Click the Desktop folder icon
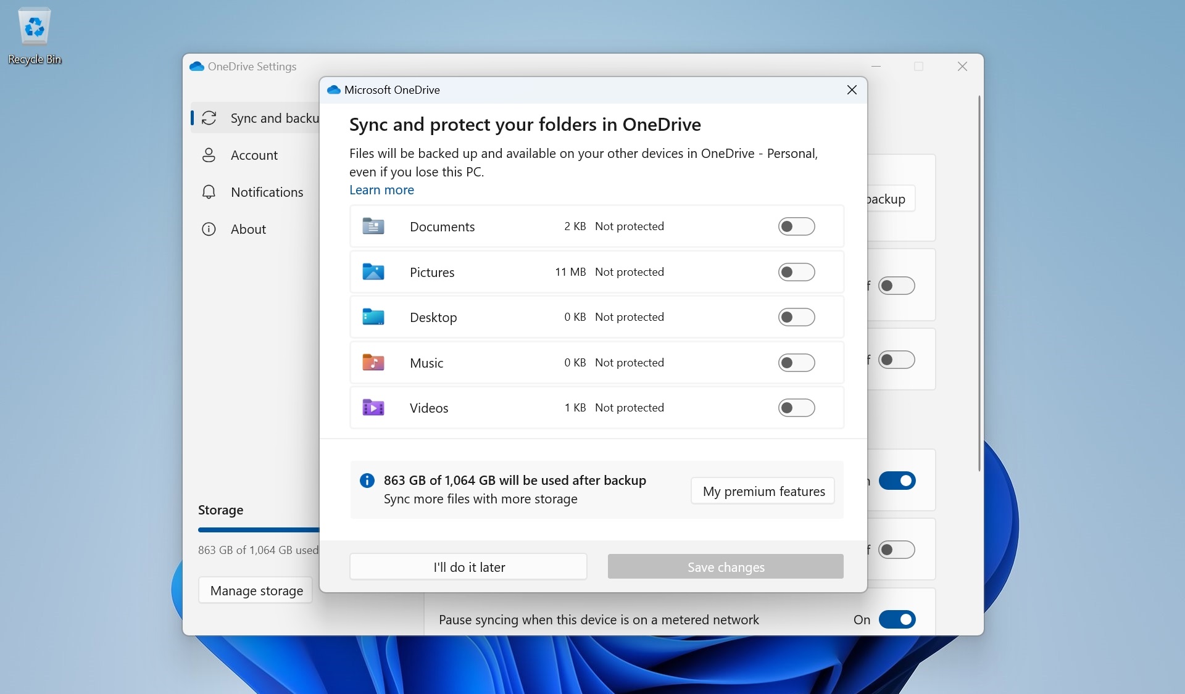 (x=373, y=317)
